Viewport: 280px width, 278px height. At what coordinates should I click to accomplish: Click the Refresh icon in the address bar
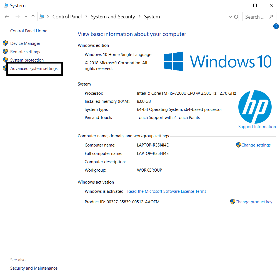[236, 17]
